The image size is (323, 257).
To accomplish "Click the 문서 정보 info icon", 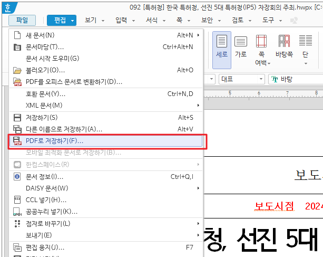I will (x=17, y=177).
